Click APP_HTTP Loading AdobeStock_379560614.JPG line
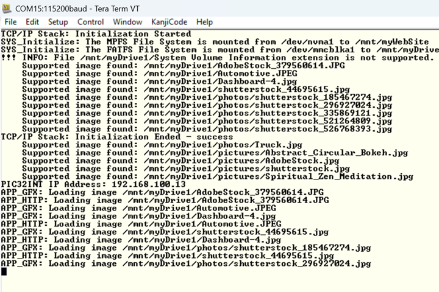The image size is (439, 292). coord(165,200)
